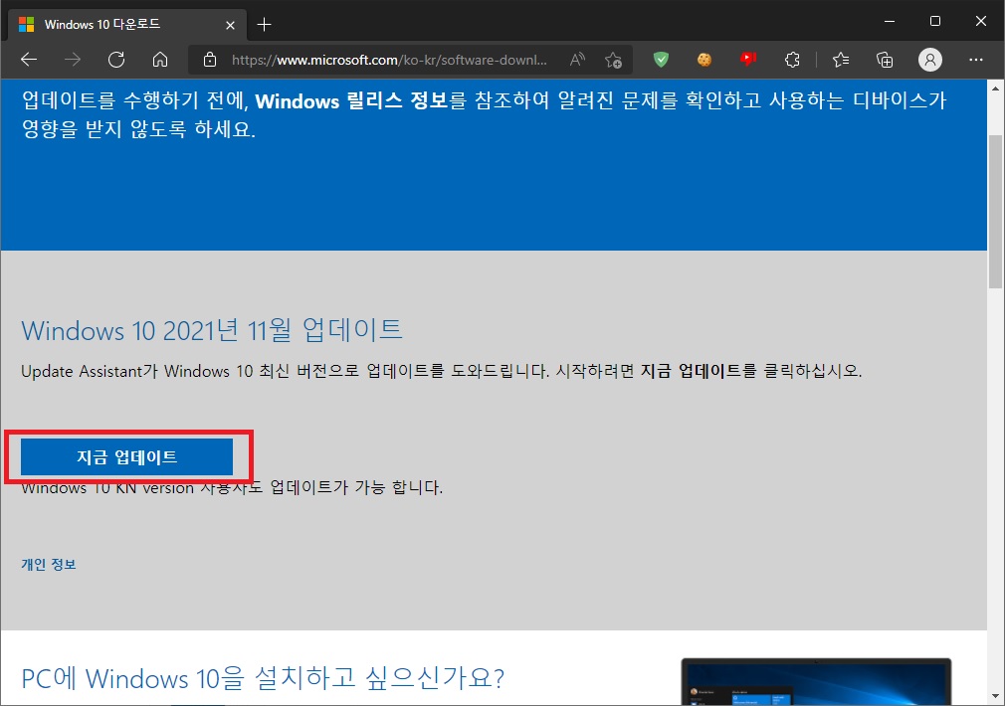Close the browser window
Screen dimensions: 1005x706
coord(981,21)
